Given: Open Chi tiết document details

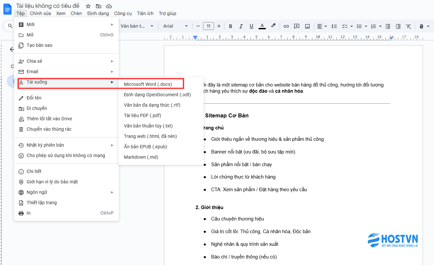Looking at the screenshot, I should tap(66, 171).
